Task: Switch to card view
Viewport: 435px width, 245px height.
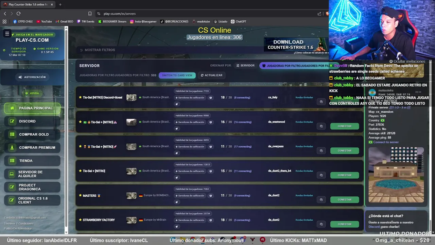Action: click(177, 75)
